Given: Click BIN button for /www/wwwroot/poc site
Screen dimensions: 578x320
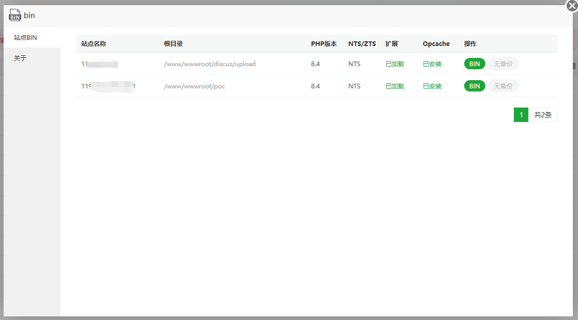Looking at the screenshot, I should click(475, 86).
